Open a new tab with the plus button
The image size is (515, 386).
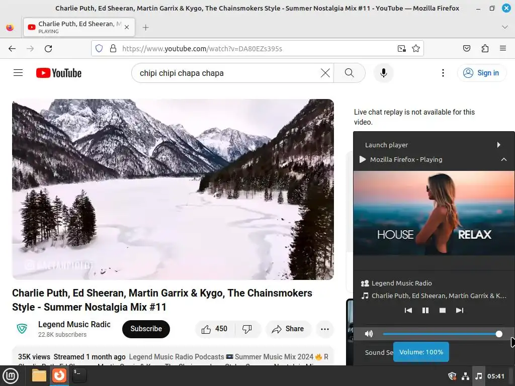146,28
